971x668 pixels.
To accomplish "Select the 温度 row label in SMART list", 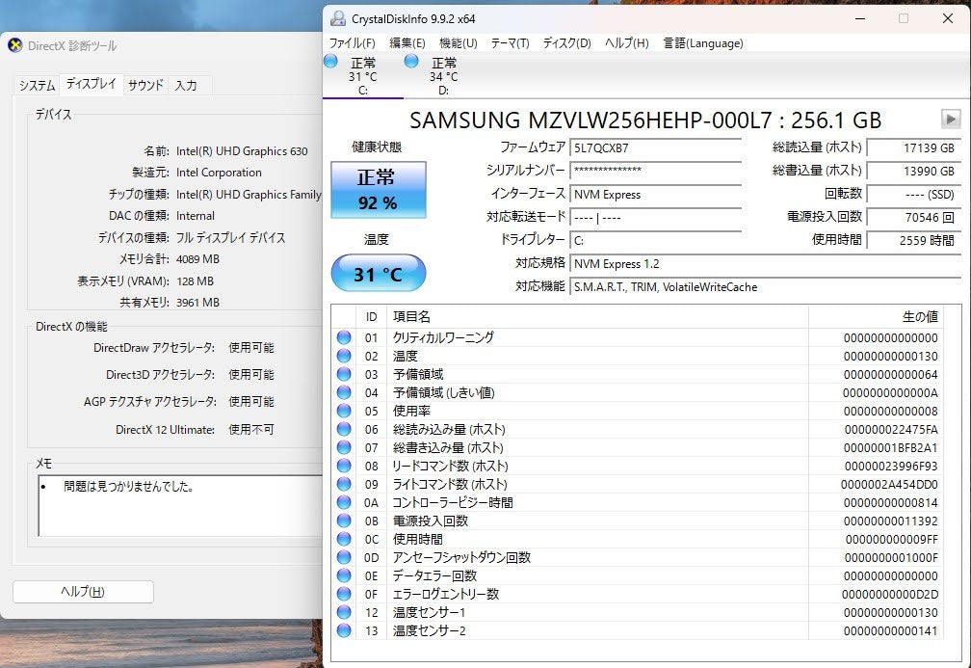I will 405,357.
